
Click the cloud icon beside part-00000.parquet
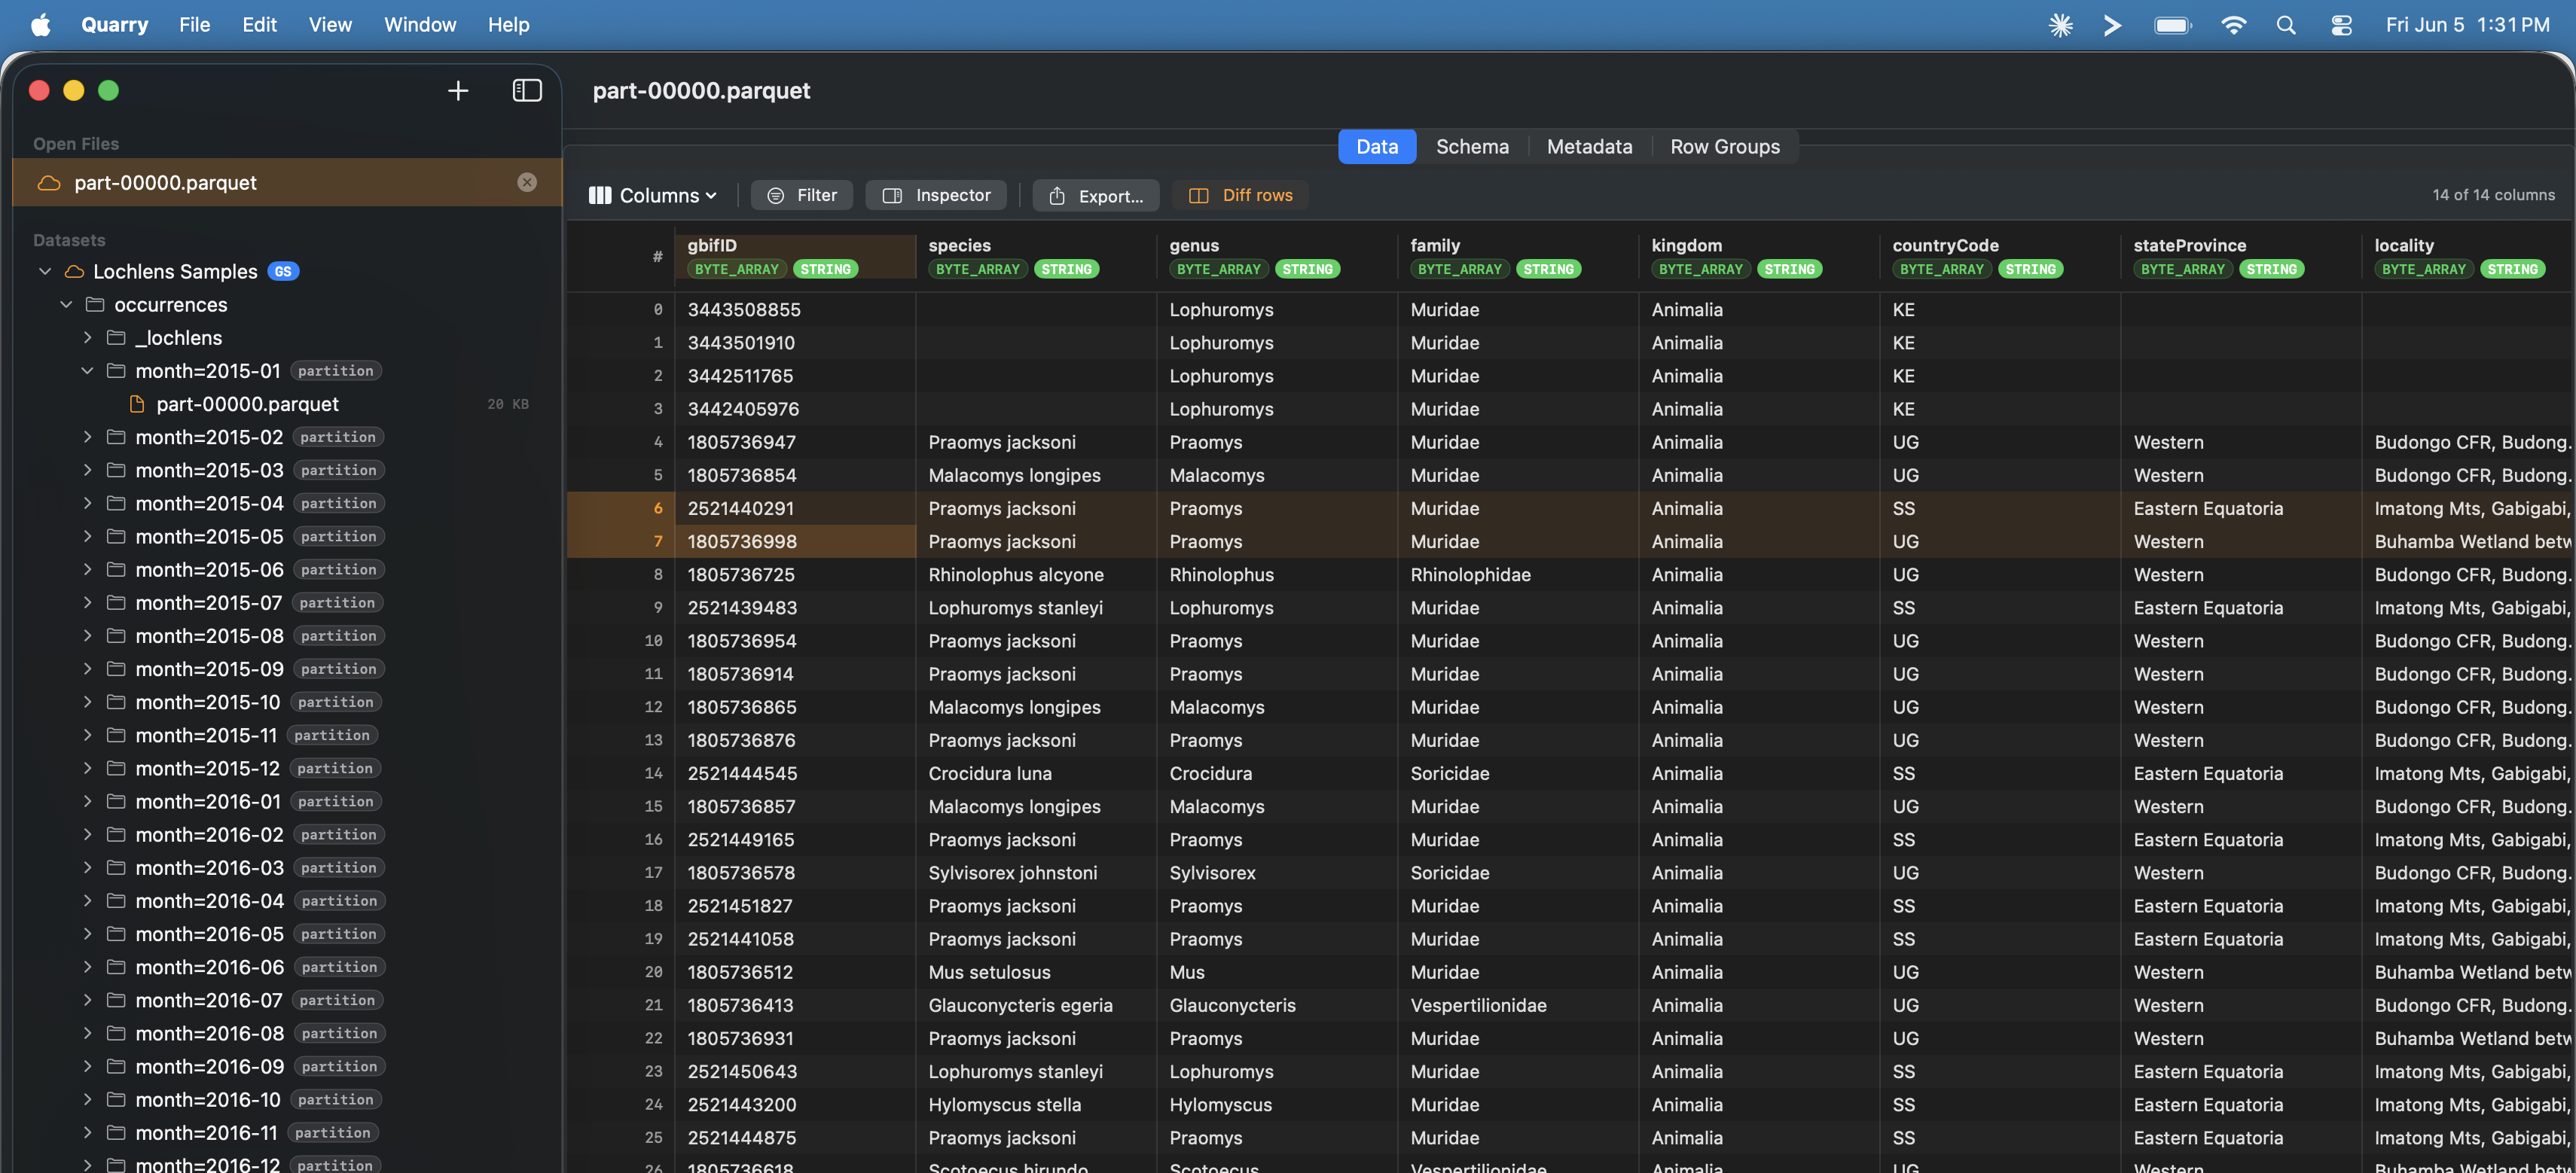click(x=49, y=183)
